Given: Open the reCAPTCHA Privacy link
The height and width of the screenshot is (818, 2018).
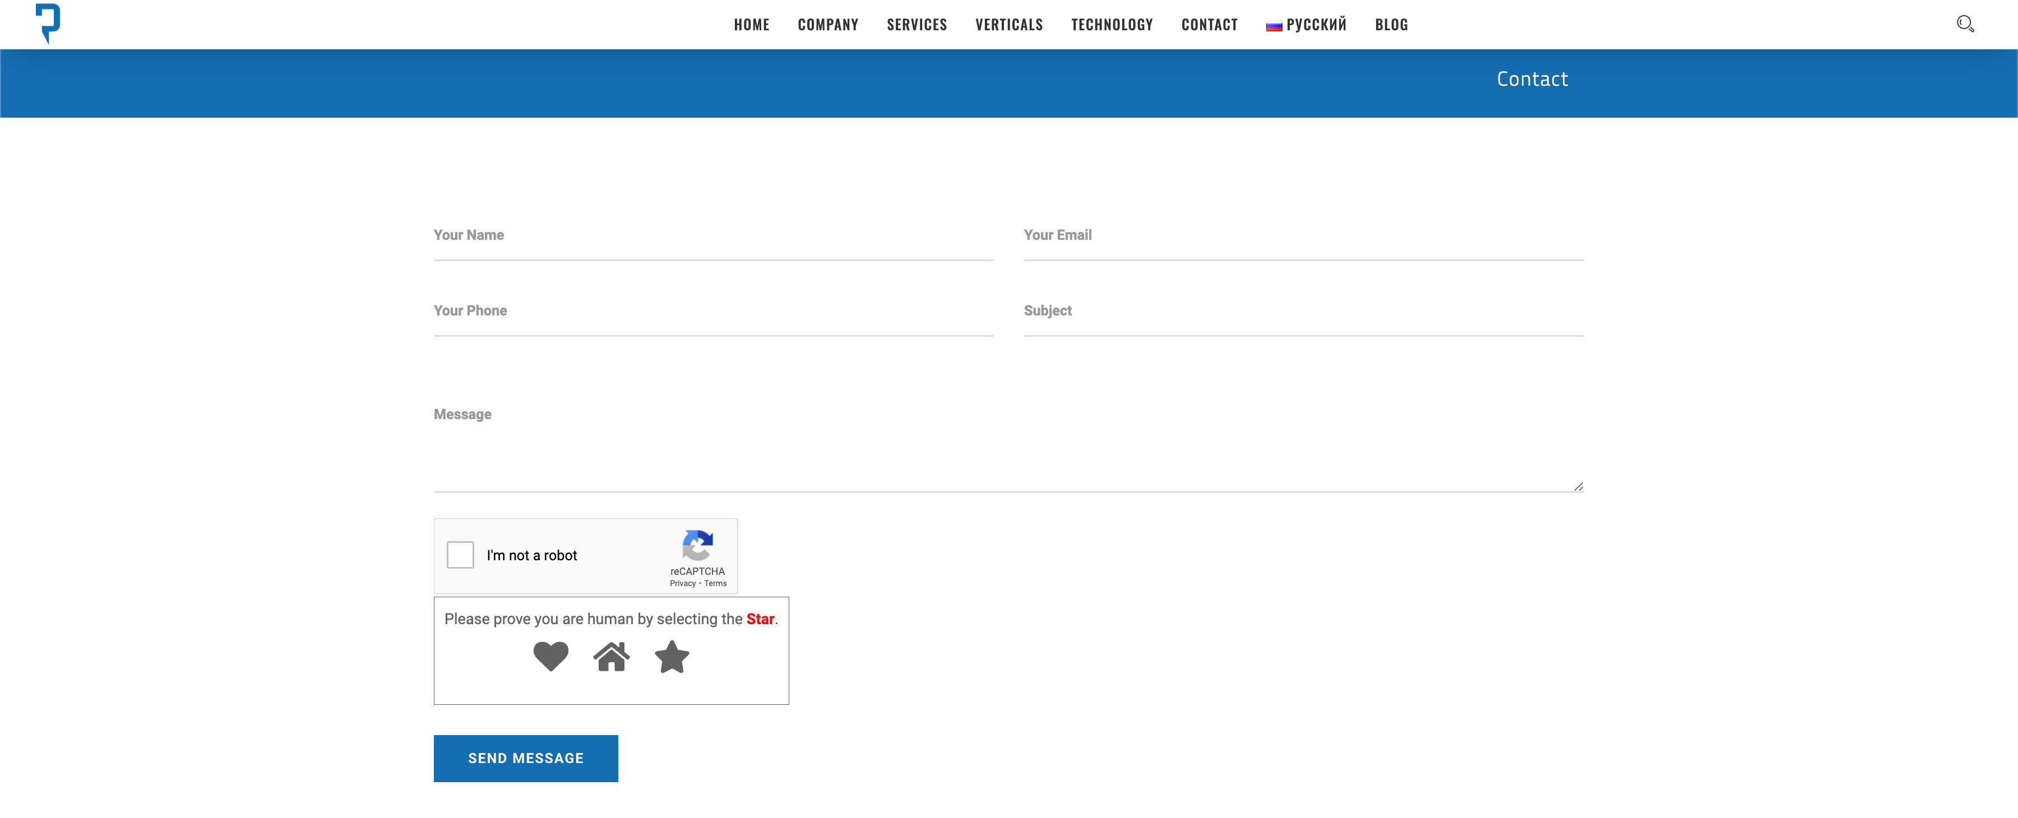Looking at the screenshot, I should point(682,583).
